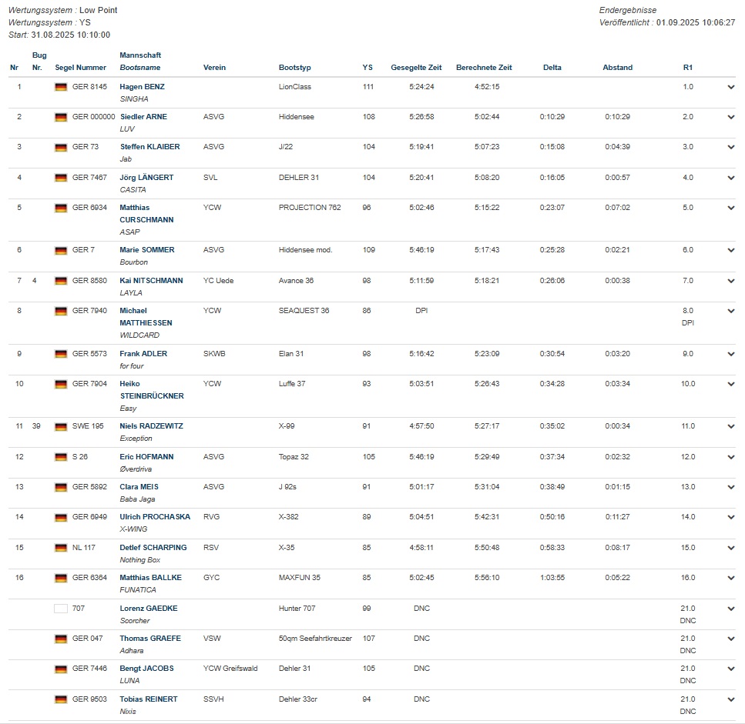
Task: Expand details for Hagen BENZ row
Action: pyautogui.click(x=730, y=87)
